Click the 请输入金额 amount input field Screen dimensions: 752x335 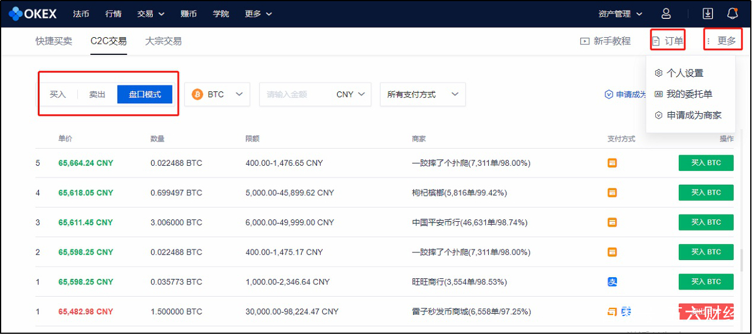point(295,94)
